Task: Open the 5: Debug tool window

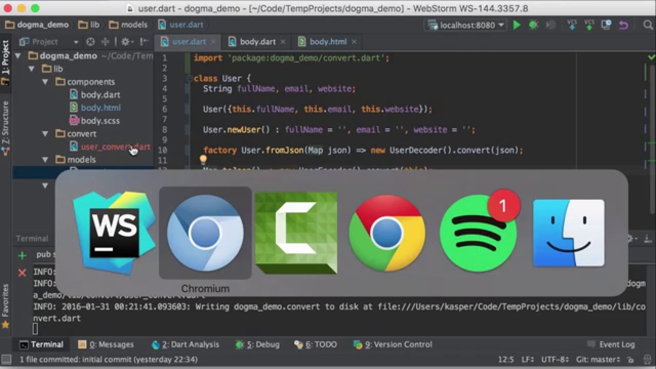Action: 258,344
